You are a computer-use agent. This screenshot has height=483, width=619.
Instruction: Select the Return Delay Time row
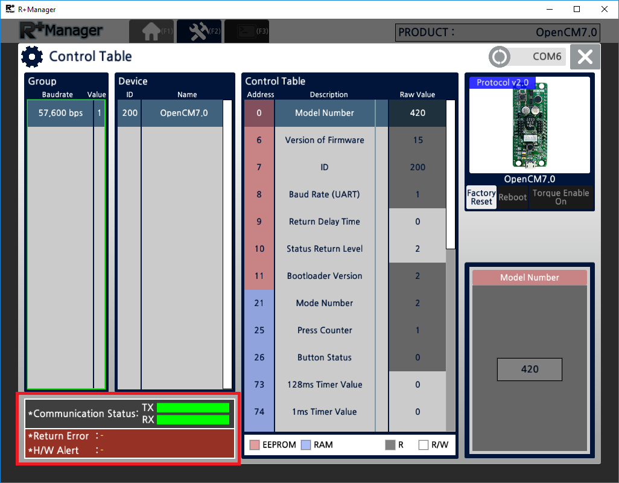pyautogui.click(x=324, y=222)
